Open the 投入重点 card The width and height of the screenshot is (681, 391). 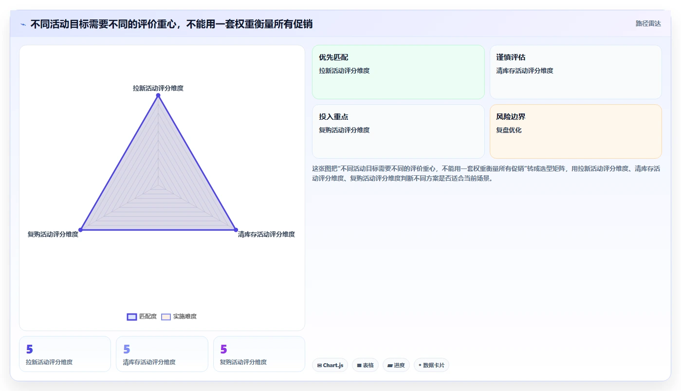point(398,131)
